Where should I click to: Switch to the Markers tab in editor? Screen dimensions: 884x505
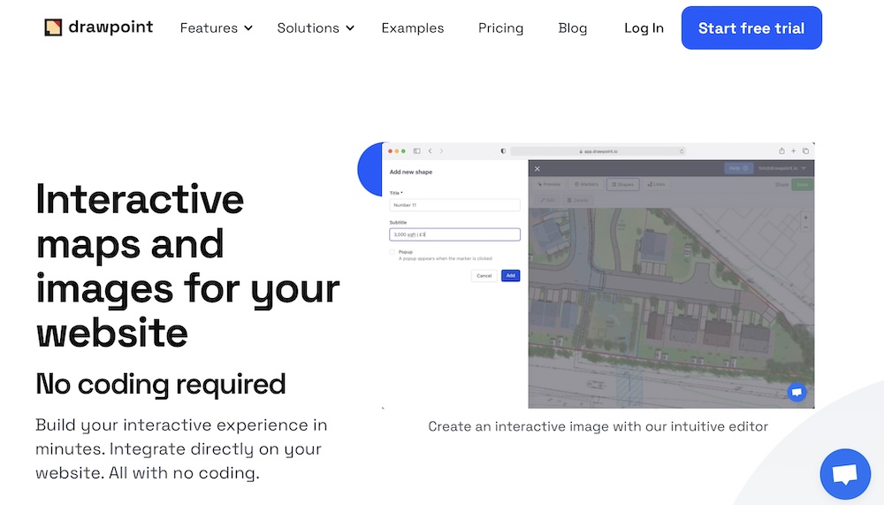click(586, 184)
